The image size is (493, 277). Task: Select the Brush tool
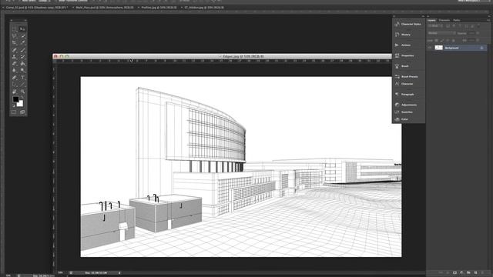click(x=22, y=50)
